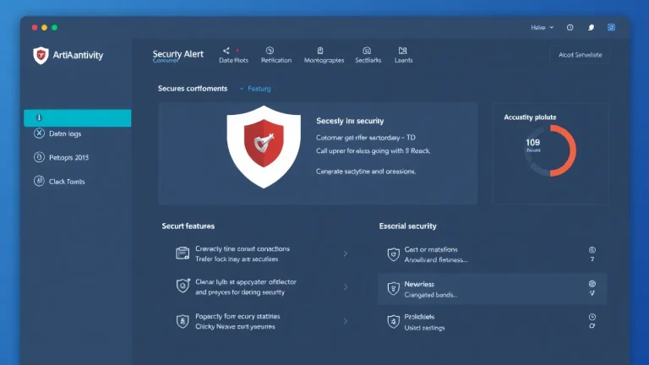Image resolution: width=649 pixels, height=365 pixels.
Task: Click the chat bubble icon in title bar
Action: pyautogui.click(x=591, y=27)
